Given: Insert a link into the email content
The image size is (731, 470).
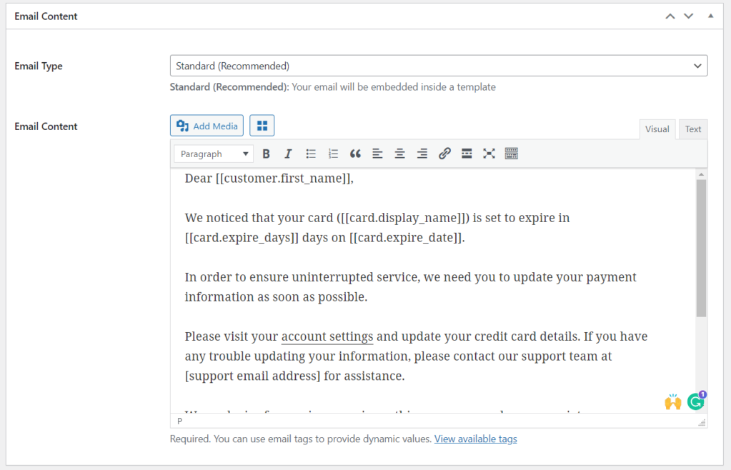Looking at the screenshot, I should (x=444, y=153).
